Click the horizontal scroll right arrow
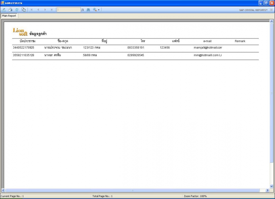The width and height of the screenshot is (275, 199). click(x=267, y=190)
